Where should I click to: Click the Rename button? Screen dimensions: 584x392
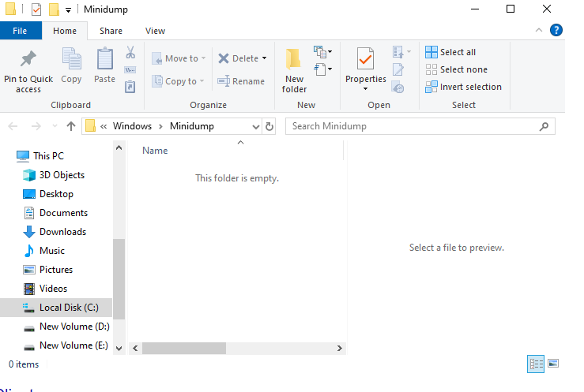coord(241,81)
